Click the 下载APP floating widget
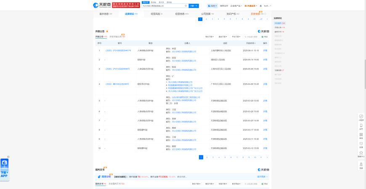The width and height of the screenshot is (366, 189). point(5,170)
